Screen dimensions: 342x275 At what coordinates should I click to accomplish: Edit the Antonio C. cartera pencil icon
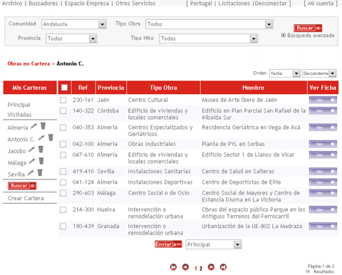[41, 137]
